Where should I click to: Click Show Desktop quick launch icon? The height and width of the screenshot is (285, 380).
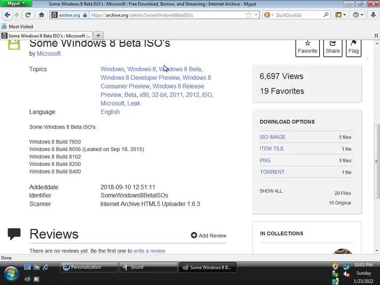[x=27, y=267]
